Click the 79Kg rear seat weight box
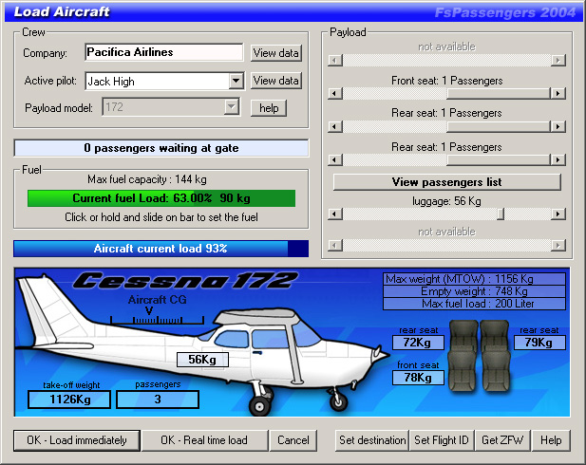The image size is (586, 465). point(539,343)
